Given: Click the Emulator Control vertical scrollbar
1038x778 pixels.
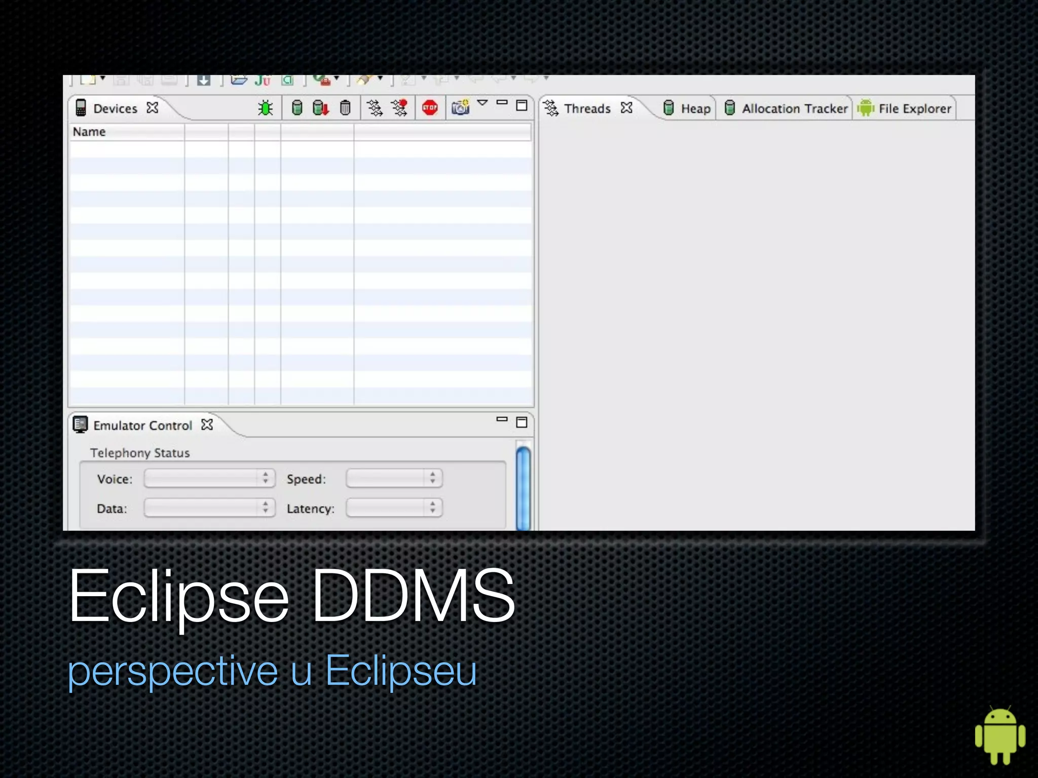Looking at the screenshot, I should [x=523, y=487].
